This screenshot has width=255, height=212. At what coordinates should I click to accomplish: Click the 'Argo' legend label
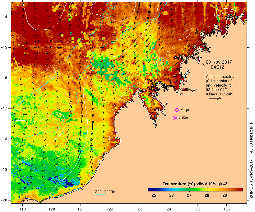coord(185,110)
